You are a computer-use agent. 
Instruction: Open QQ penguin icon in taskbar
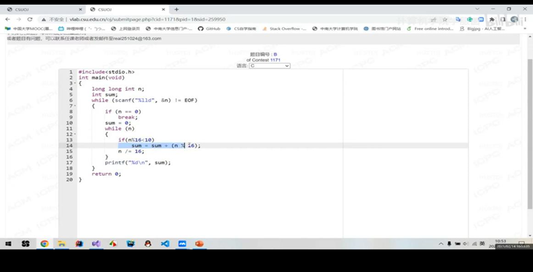tap(147, 244)
